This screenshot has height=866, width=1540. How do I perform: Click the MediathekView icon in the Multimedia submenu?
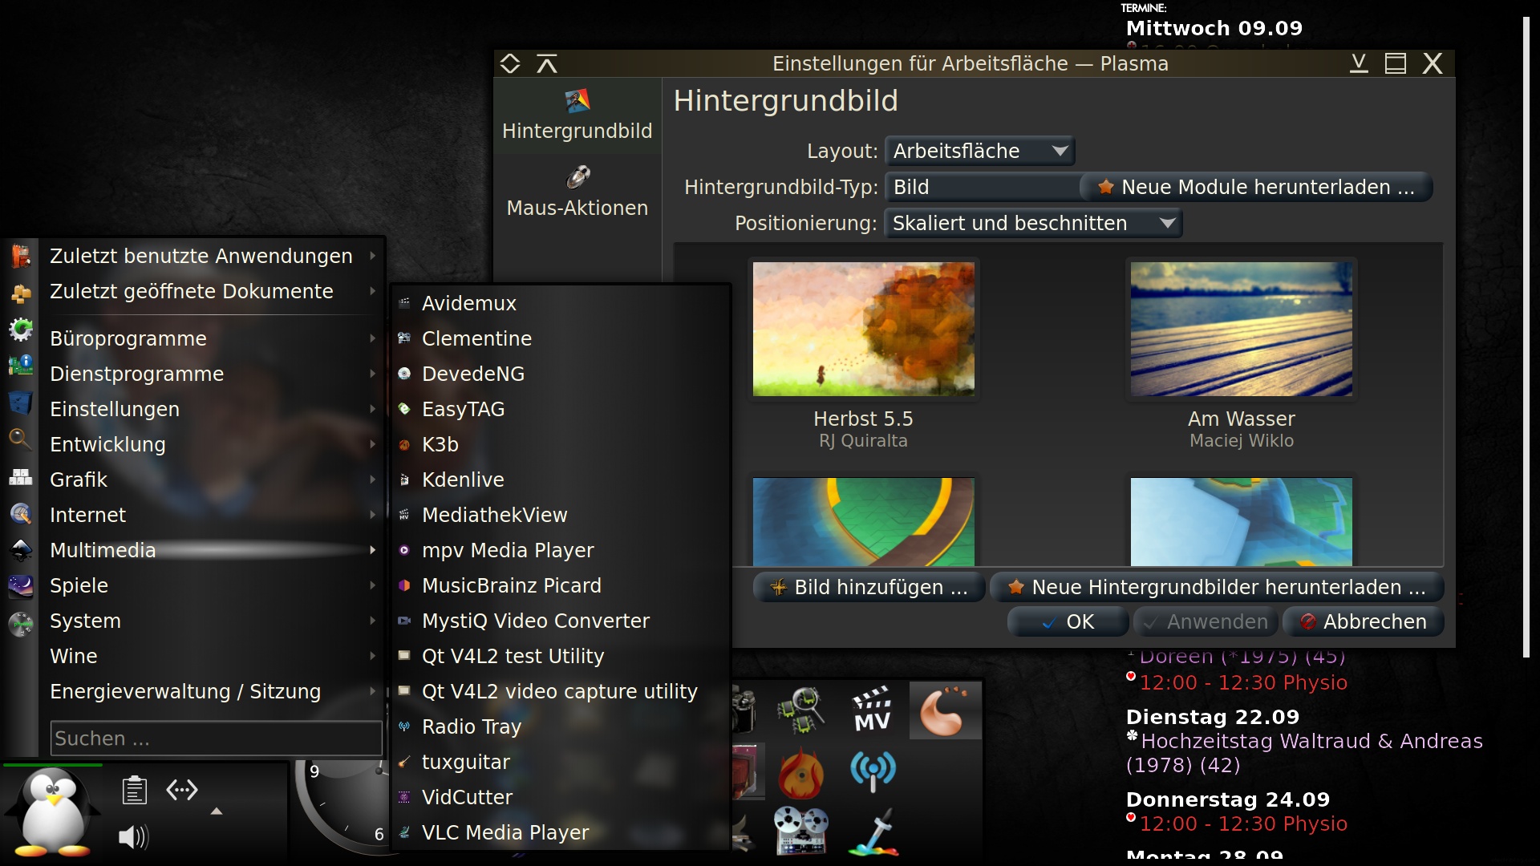tap(404, 515)
